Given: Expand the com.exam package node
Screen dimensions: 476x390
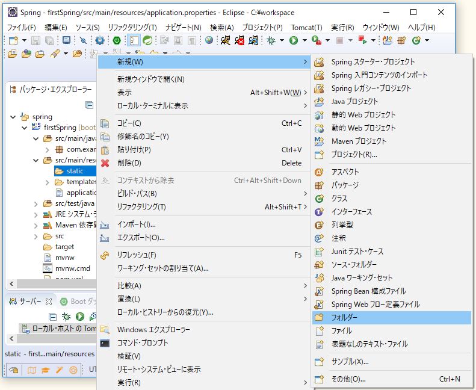Looking at the screenshot, I should [x=48, y=150].
